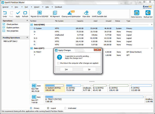The width and height of the screenshot is (155, 114).
Task: Select the C: System (NTFS) block in disk map
Action: click(54, 88)
